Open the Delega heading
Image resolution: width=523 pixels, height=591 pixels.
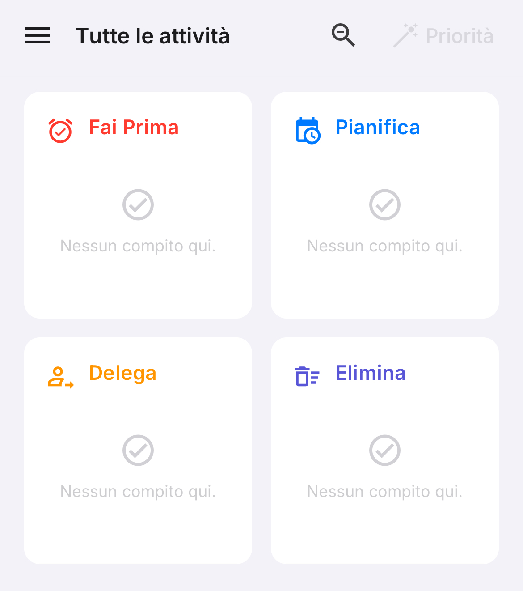[x=122, y=374]
